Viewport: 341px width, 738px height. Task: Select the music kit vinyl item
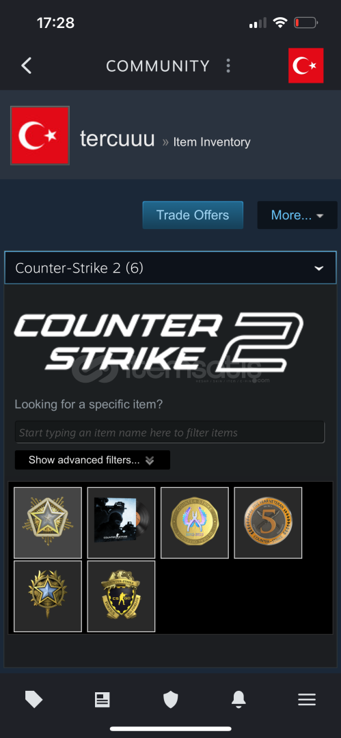tap(121, 523)
